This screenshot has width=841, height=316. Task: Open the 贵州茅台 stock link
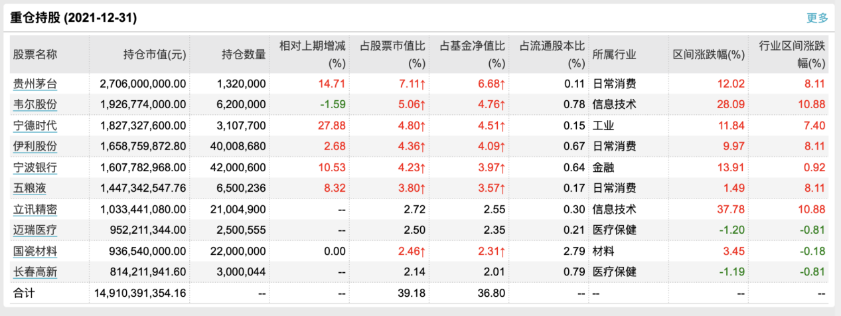(35, 84)
